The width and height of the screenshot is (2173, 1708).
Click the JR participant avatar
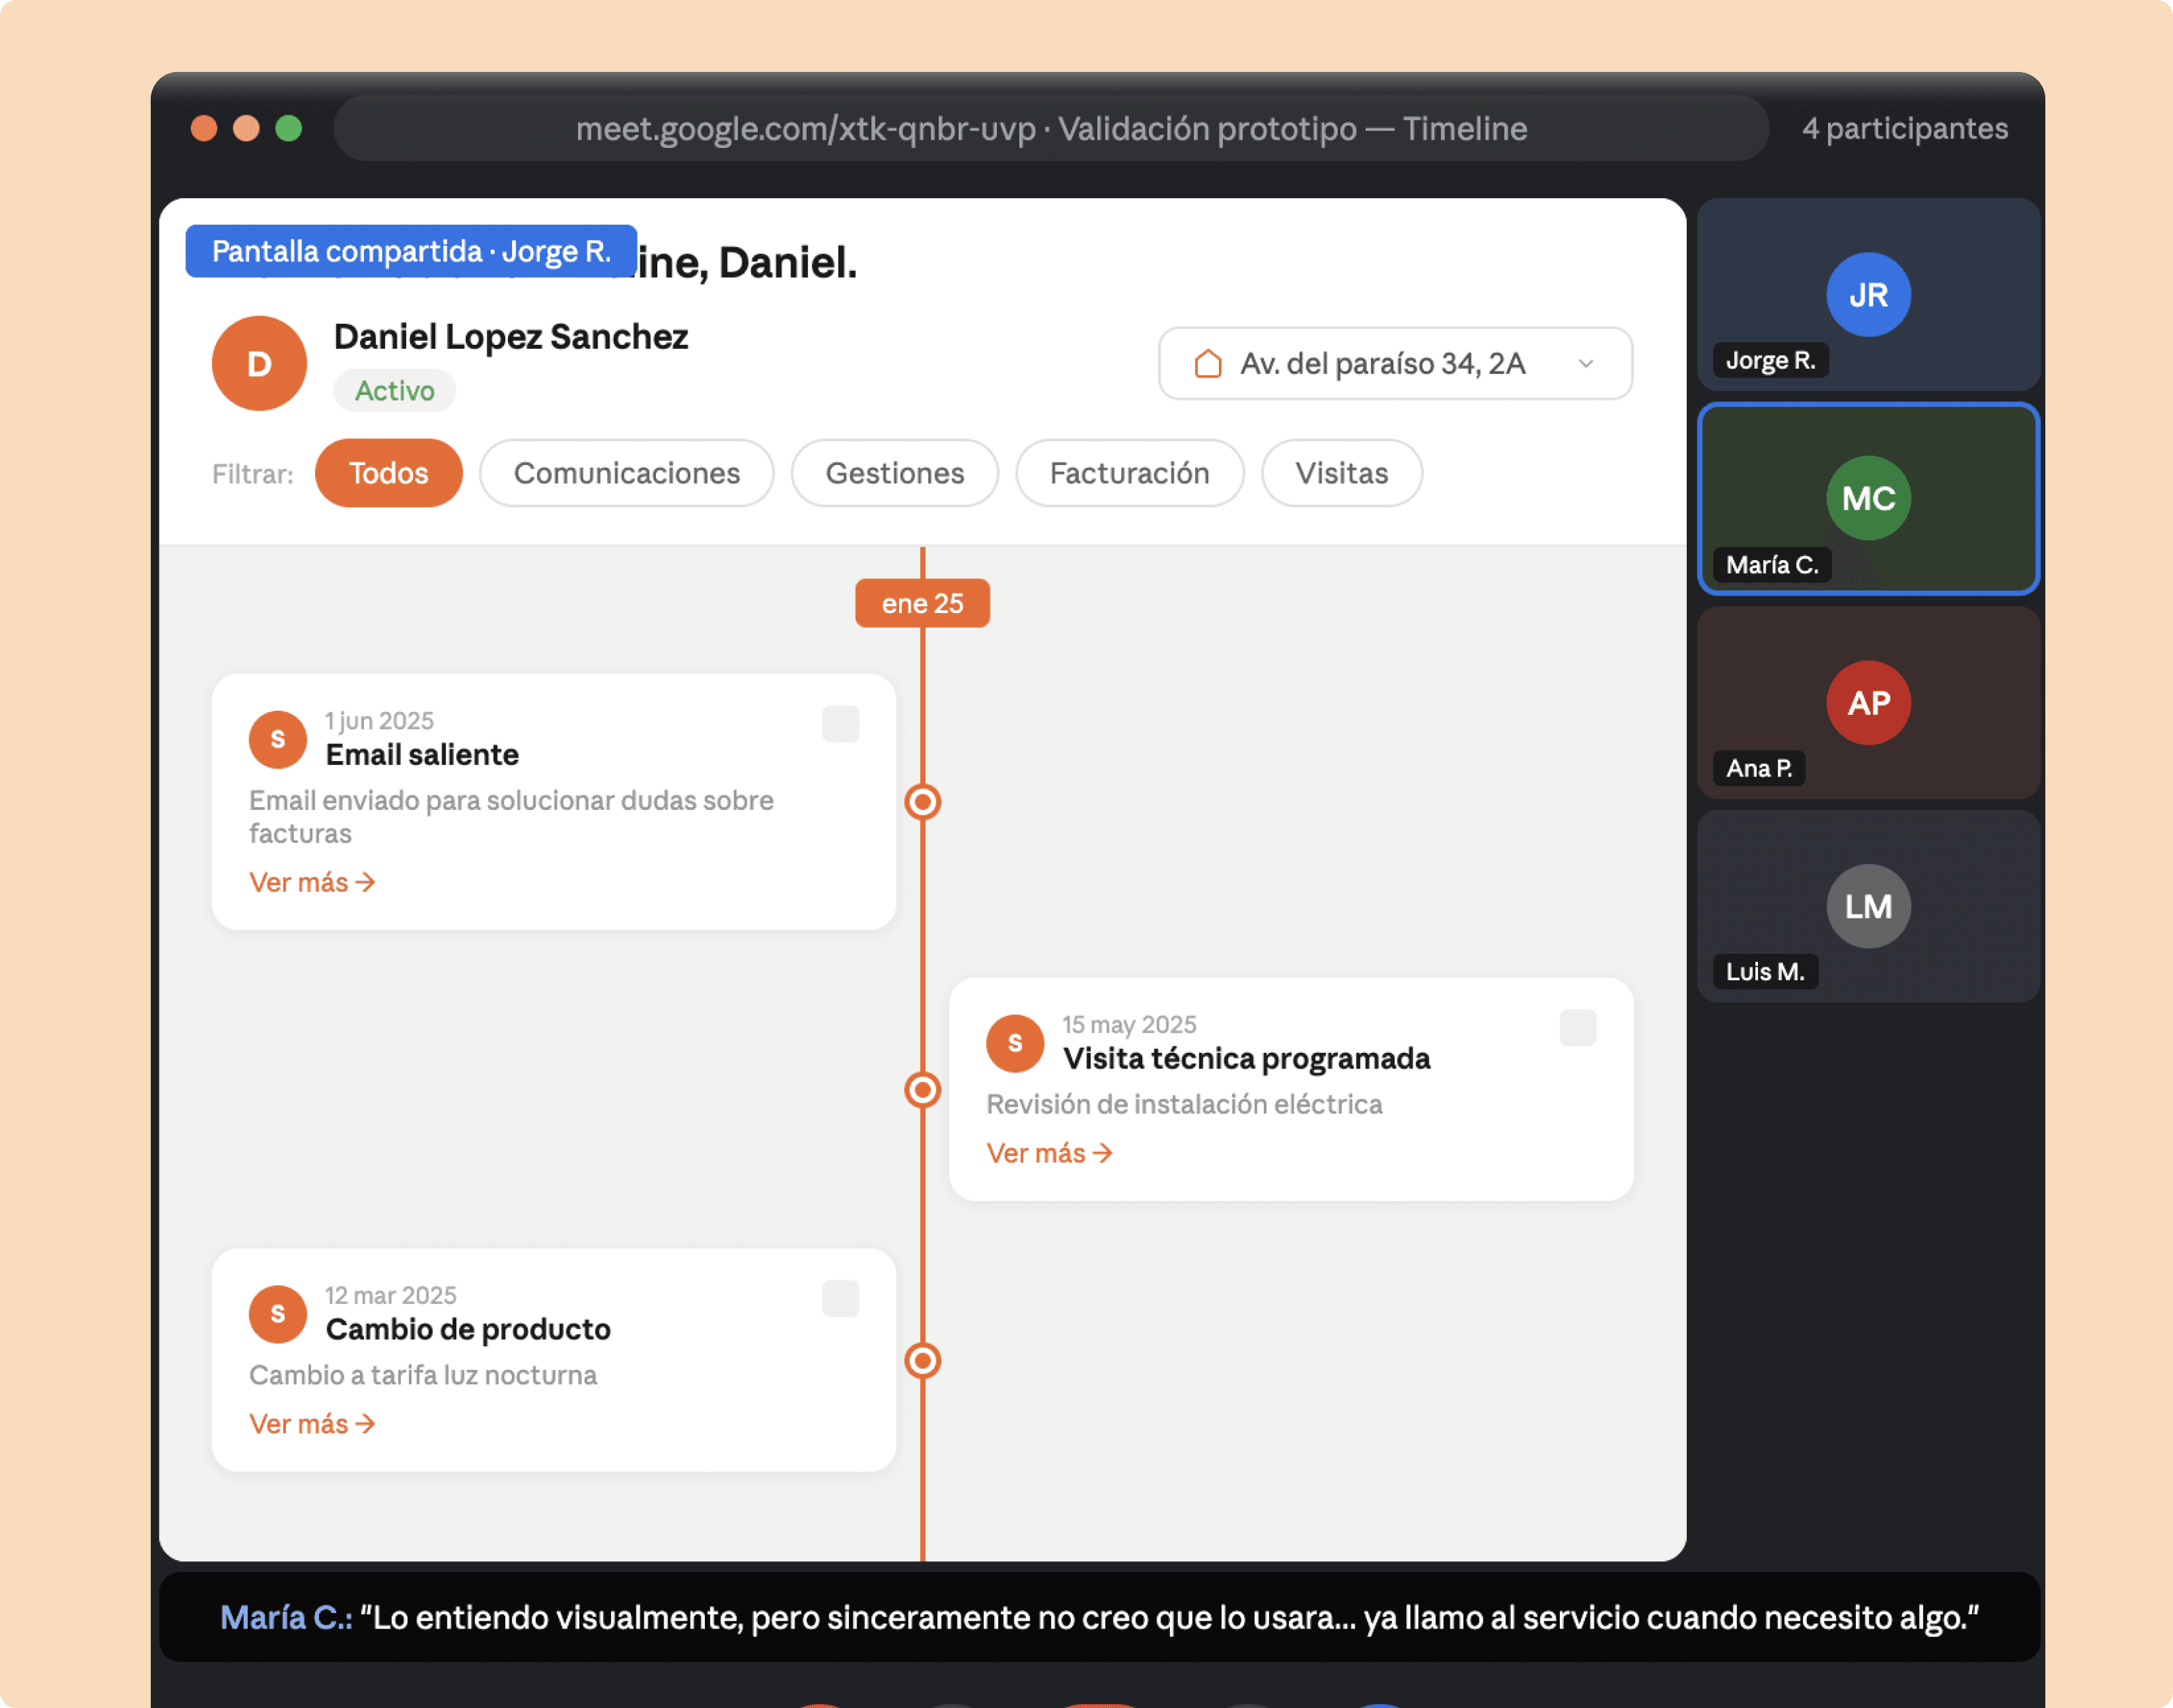tap(1867, 294)
